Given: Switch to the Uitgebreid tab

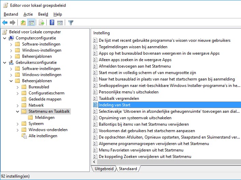Looking at the screenshot, I should click(104, 169).
